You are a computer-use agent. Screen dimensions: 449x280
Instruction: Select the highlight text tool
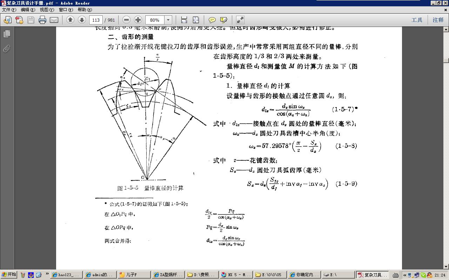coord(223,20)
